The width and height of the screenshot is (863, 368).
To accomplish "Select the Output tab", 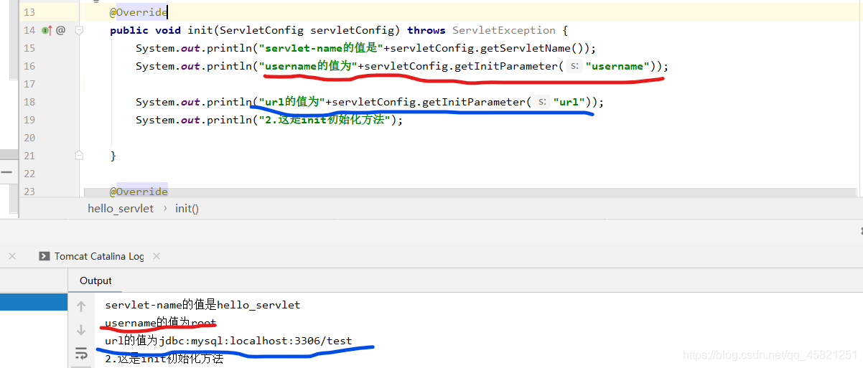I will pyautogui.click(x=95, y=280).
